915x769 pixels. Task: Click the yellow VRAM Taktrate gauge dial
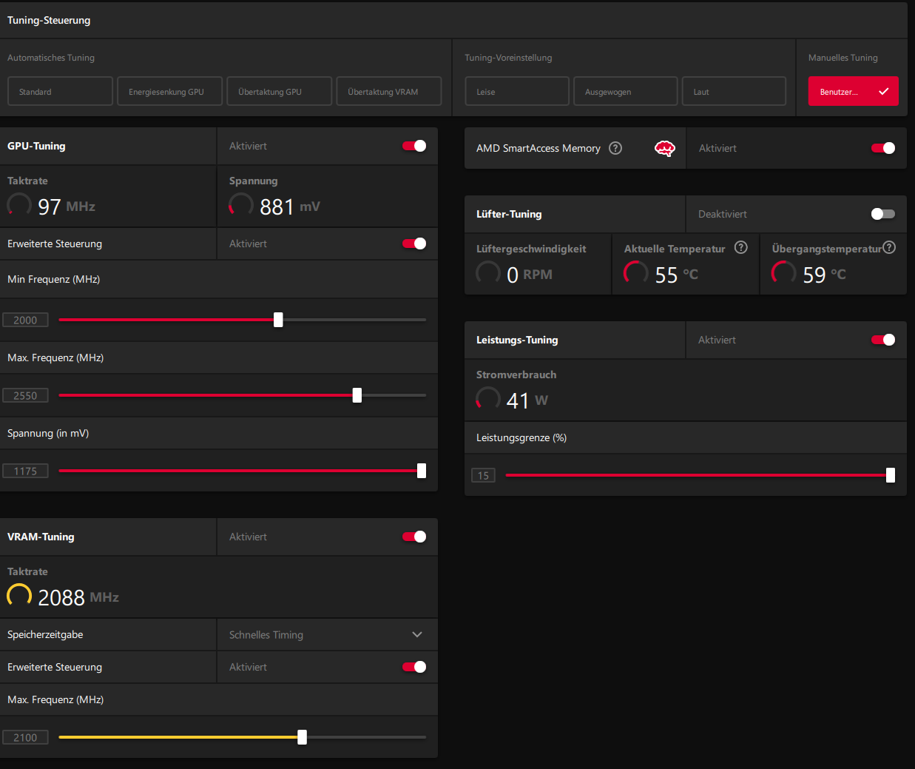(19, 596)
